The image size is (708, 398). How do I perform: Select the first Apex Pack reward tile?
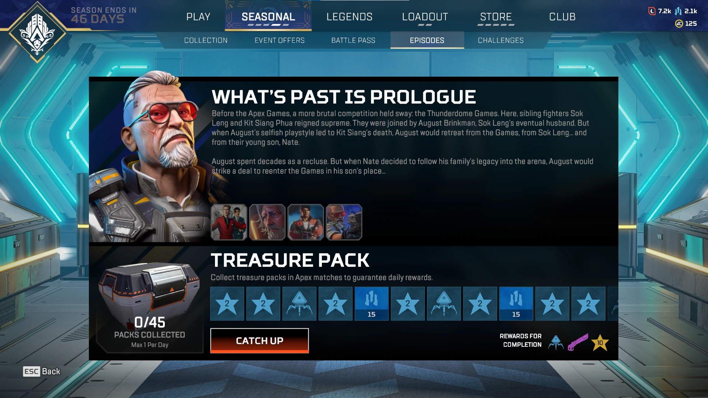299,304
